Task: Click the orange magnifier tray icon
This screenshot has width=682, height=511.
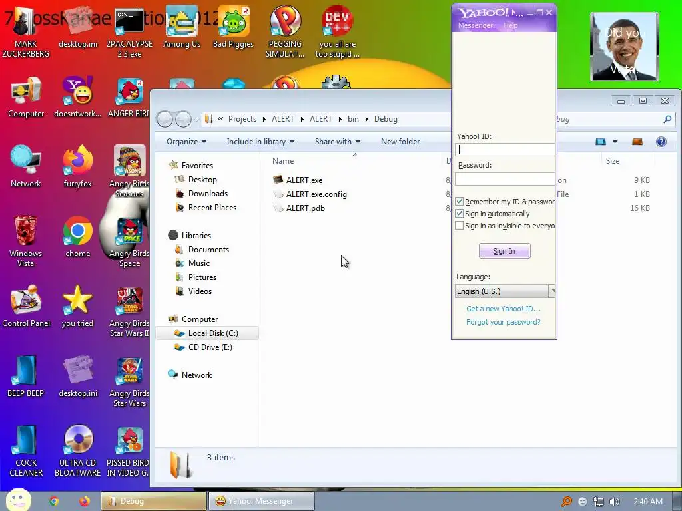Action: [566, 502]
